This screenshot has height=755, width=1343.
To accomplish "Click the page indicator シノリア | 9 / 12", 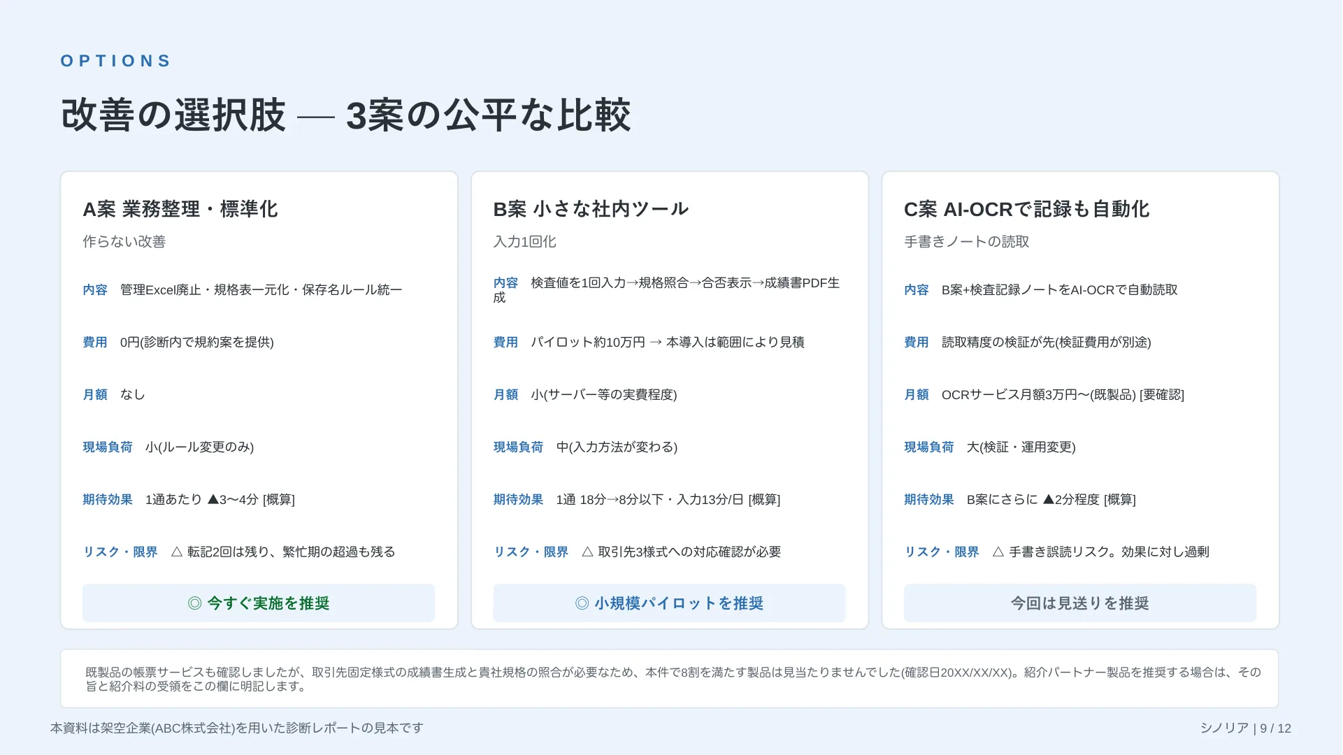I will [1246, 728].
